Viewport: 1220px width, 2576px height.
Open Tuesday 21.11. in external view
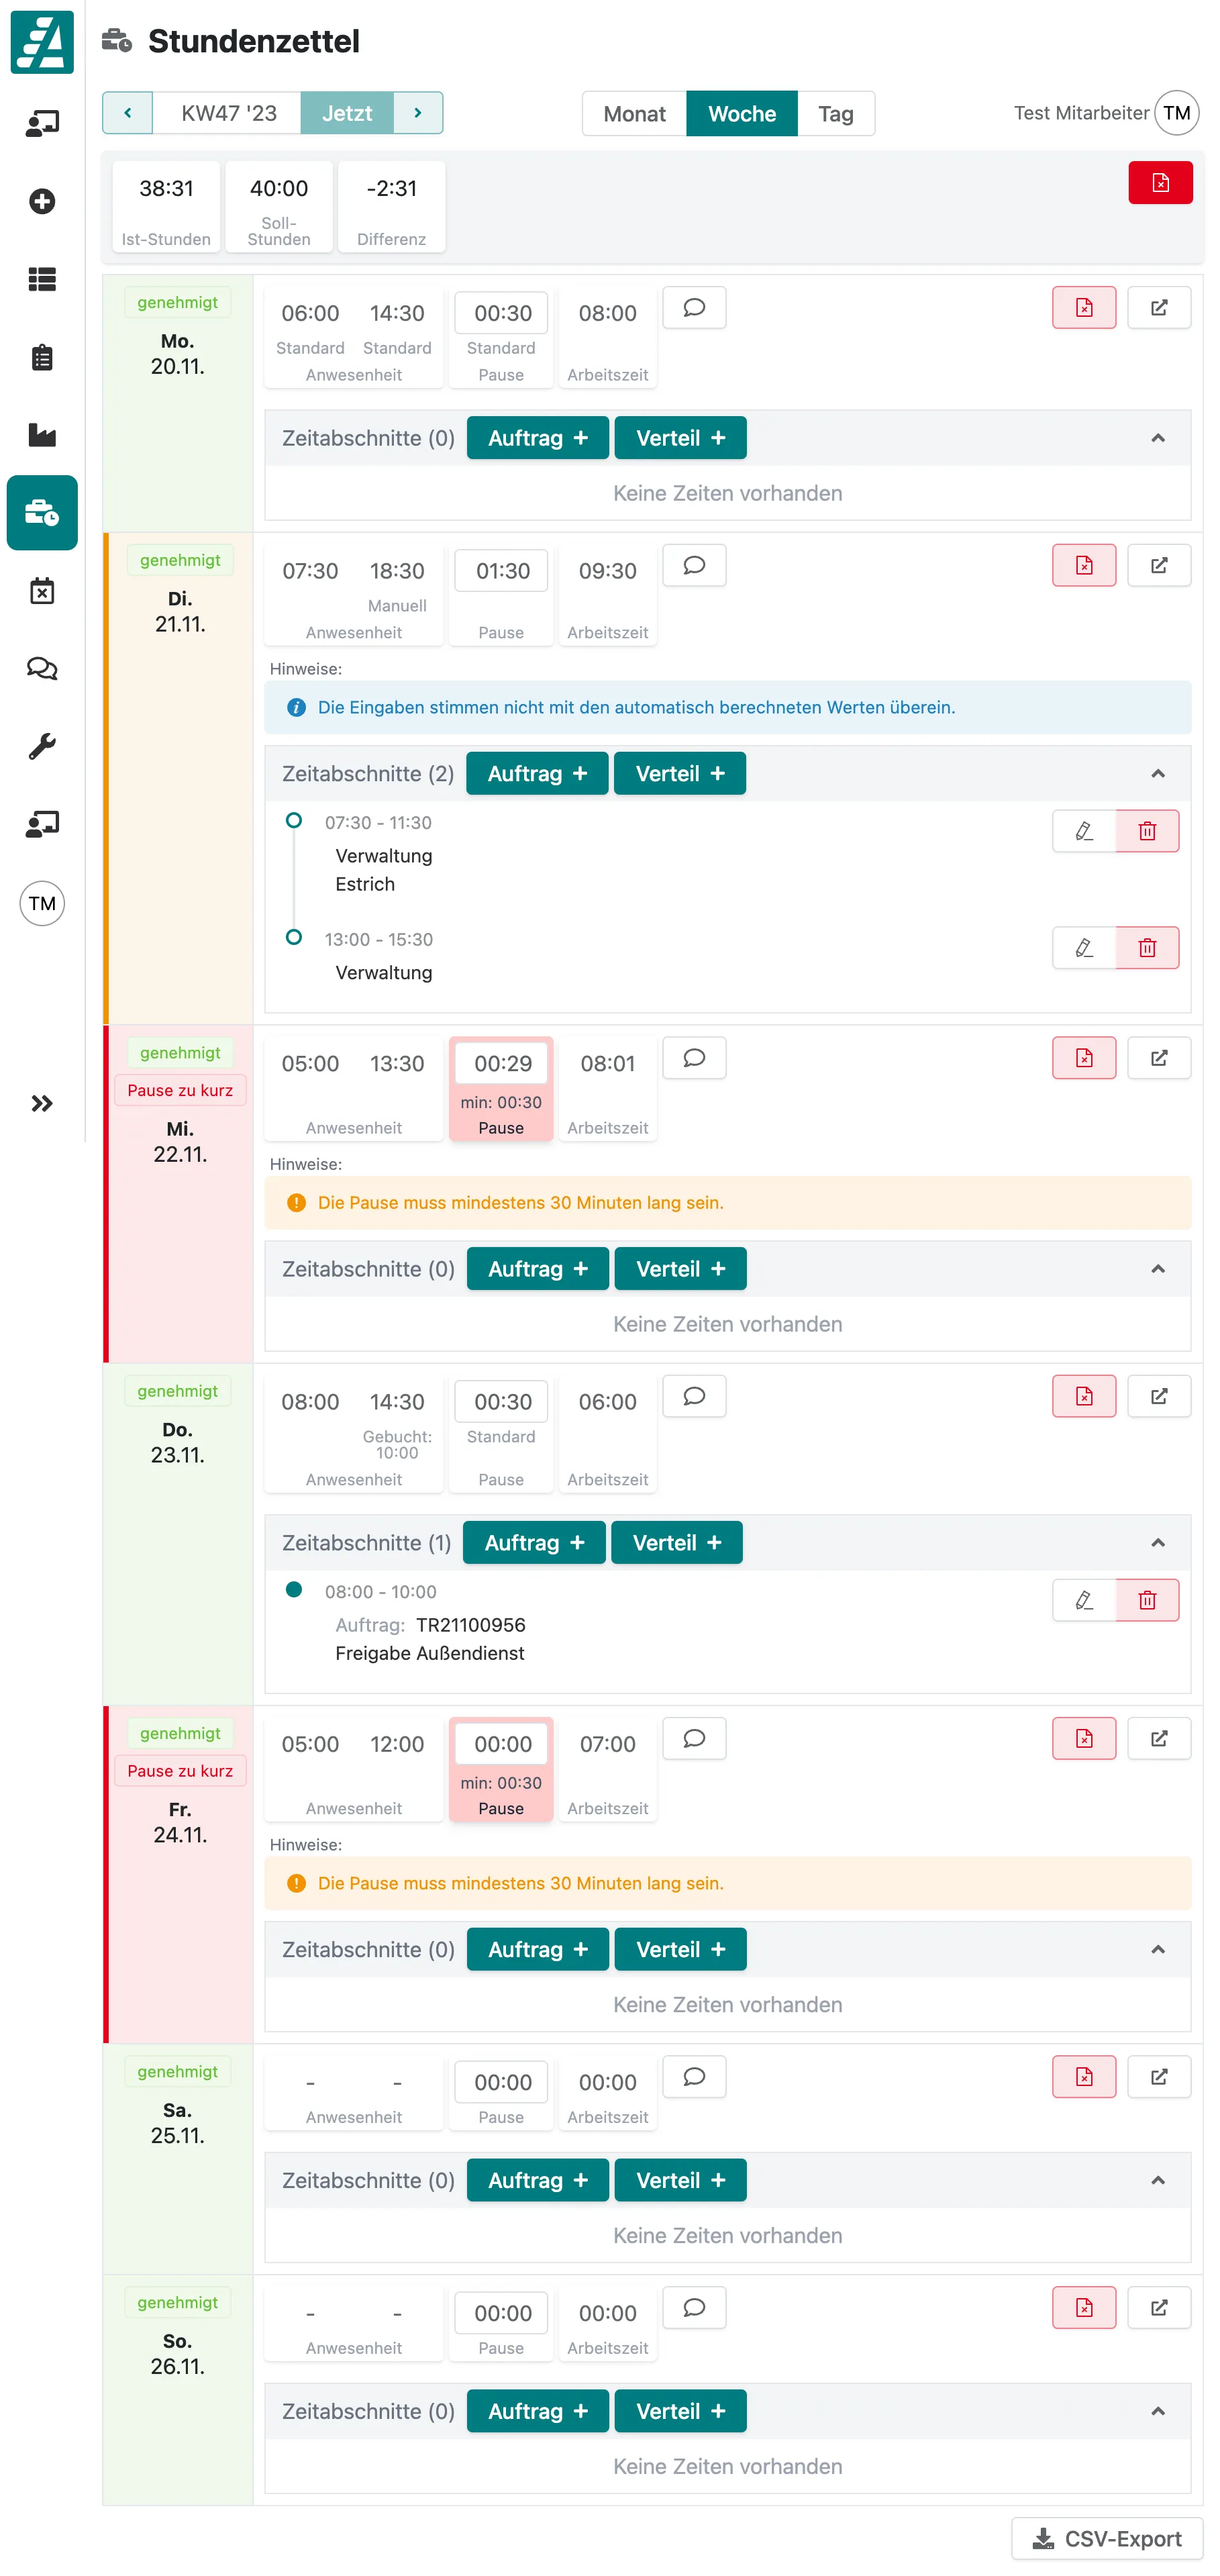coord(1158,565)
